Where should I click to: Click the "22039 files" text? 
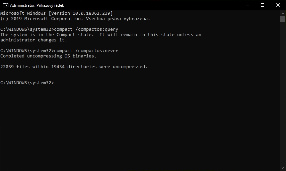(x=15, y=67)
